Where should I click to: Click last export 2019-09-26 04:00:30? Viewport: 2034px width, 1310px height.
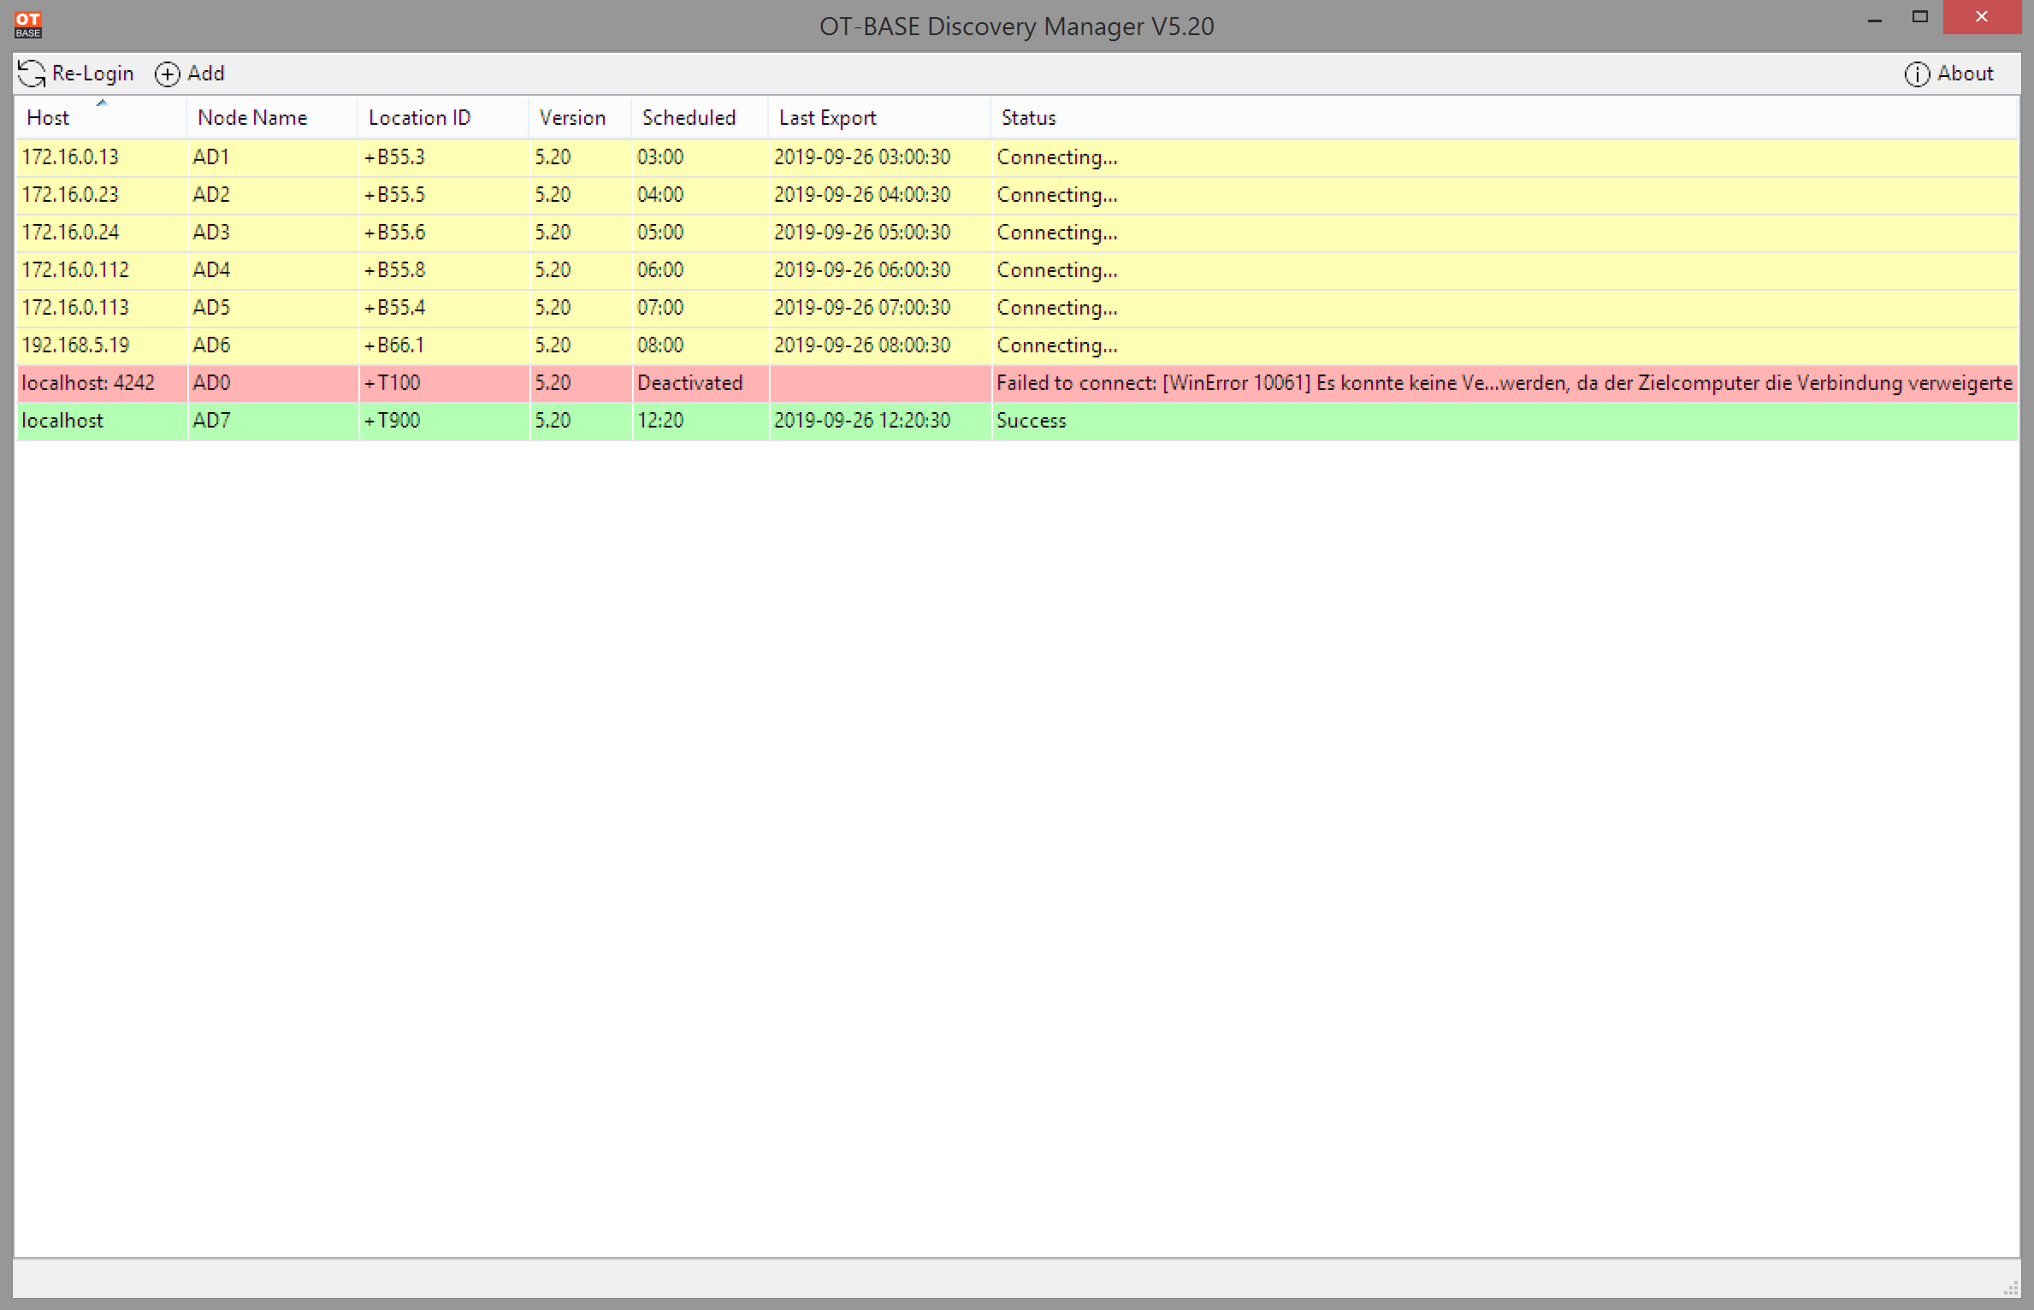tap(862, 195)
